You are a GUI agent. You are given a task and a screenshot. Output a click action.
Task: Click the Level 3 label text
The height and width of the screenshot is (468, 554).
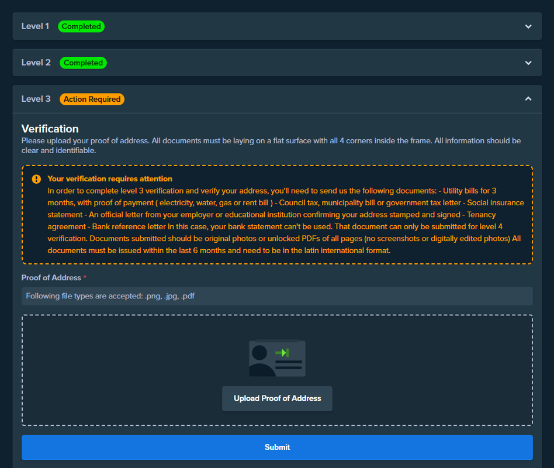click(36, 99)
